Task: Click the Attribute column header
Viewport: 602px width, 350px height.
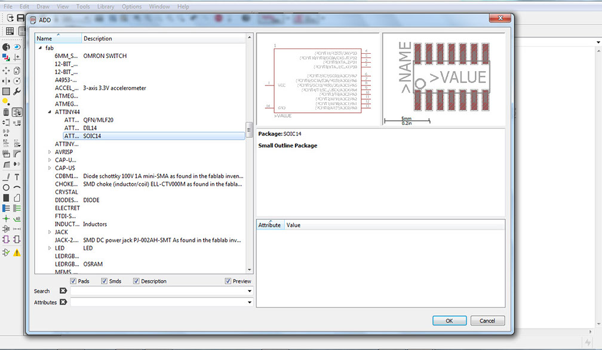Action: 271,225
